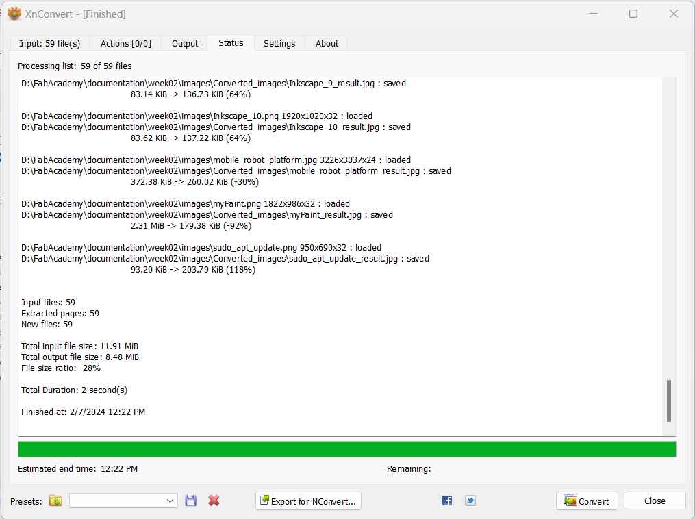The width and height of the screenshot is (695, 519).
Task: Click the Inkscape_10_result.jpg saved line
Action: (216, 127)
